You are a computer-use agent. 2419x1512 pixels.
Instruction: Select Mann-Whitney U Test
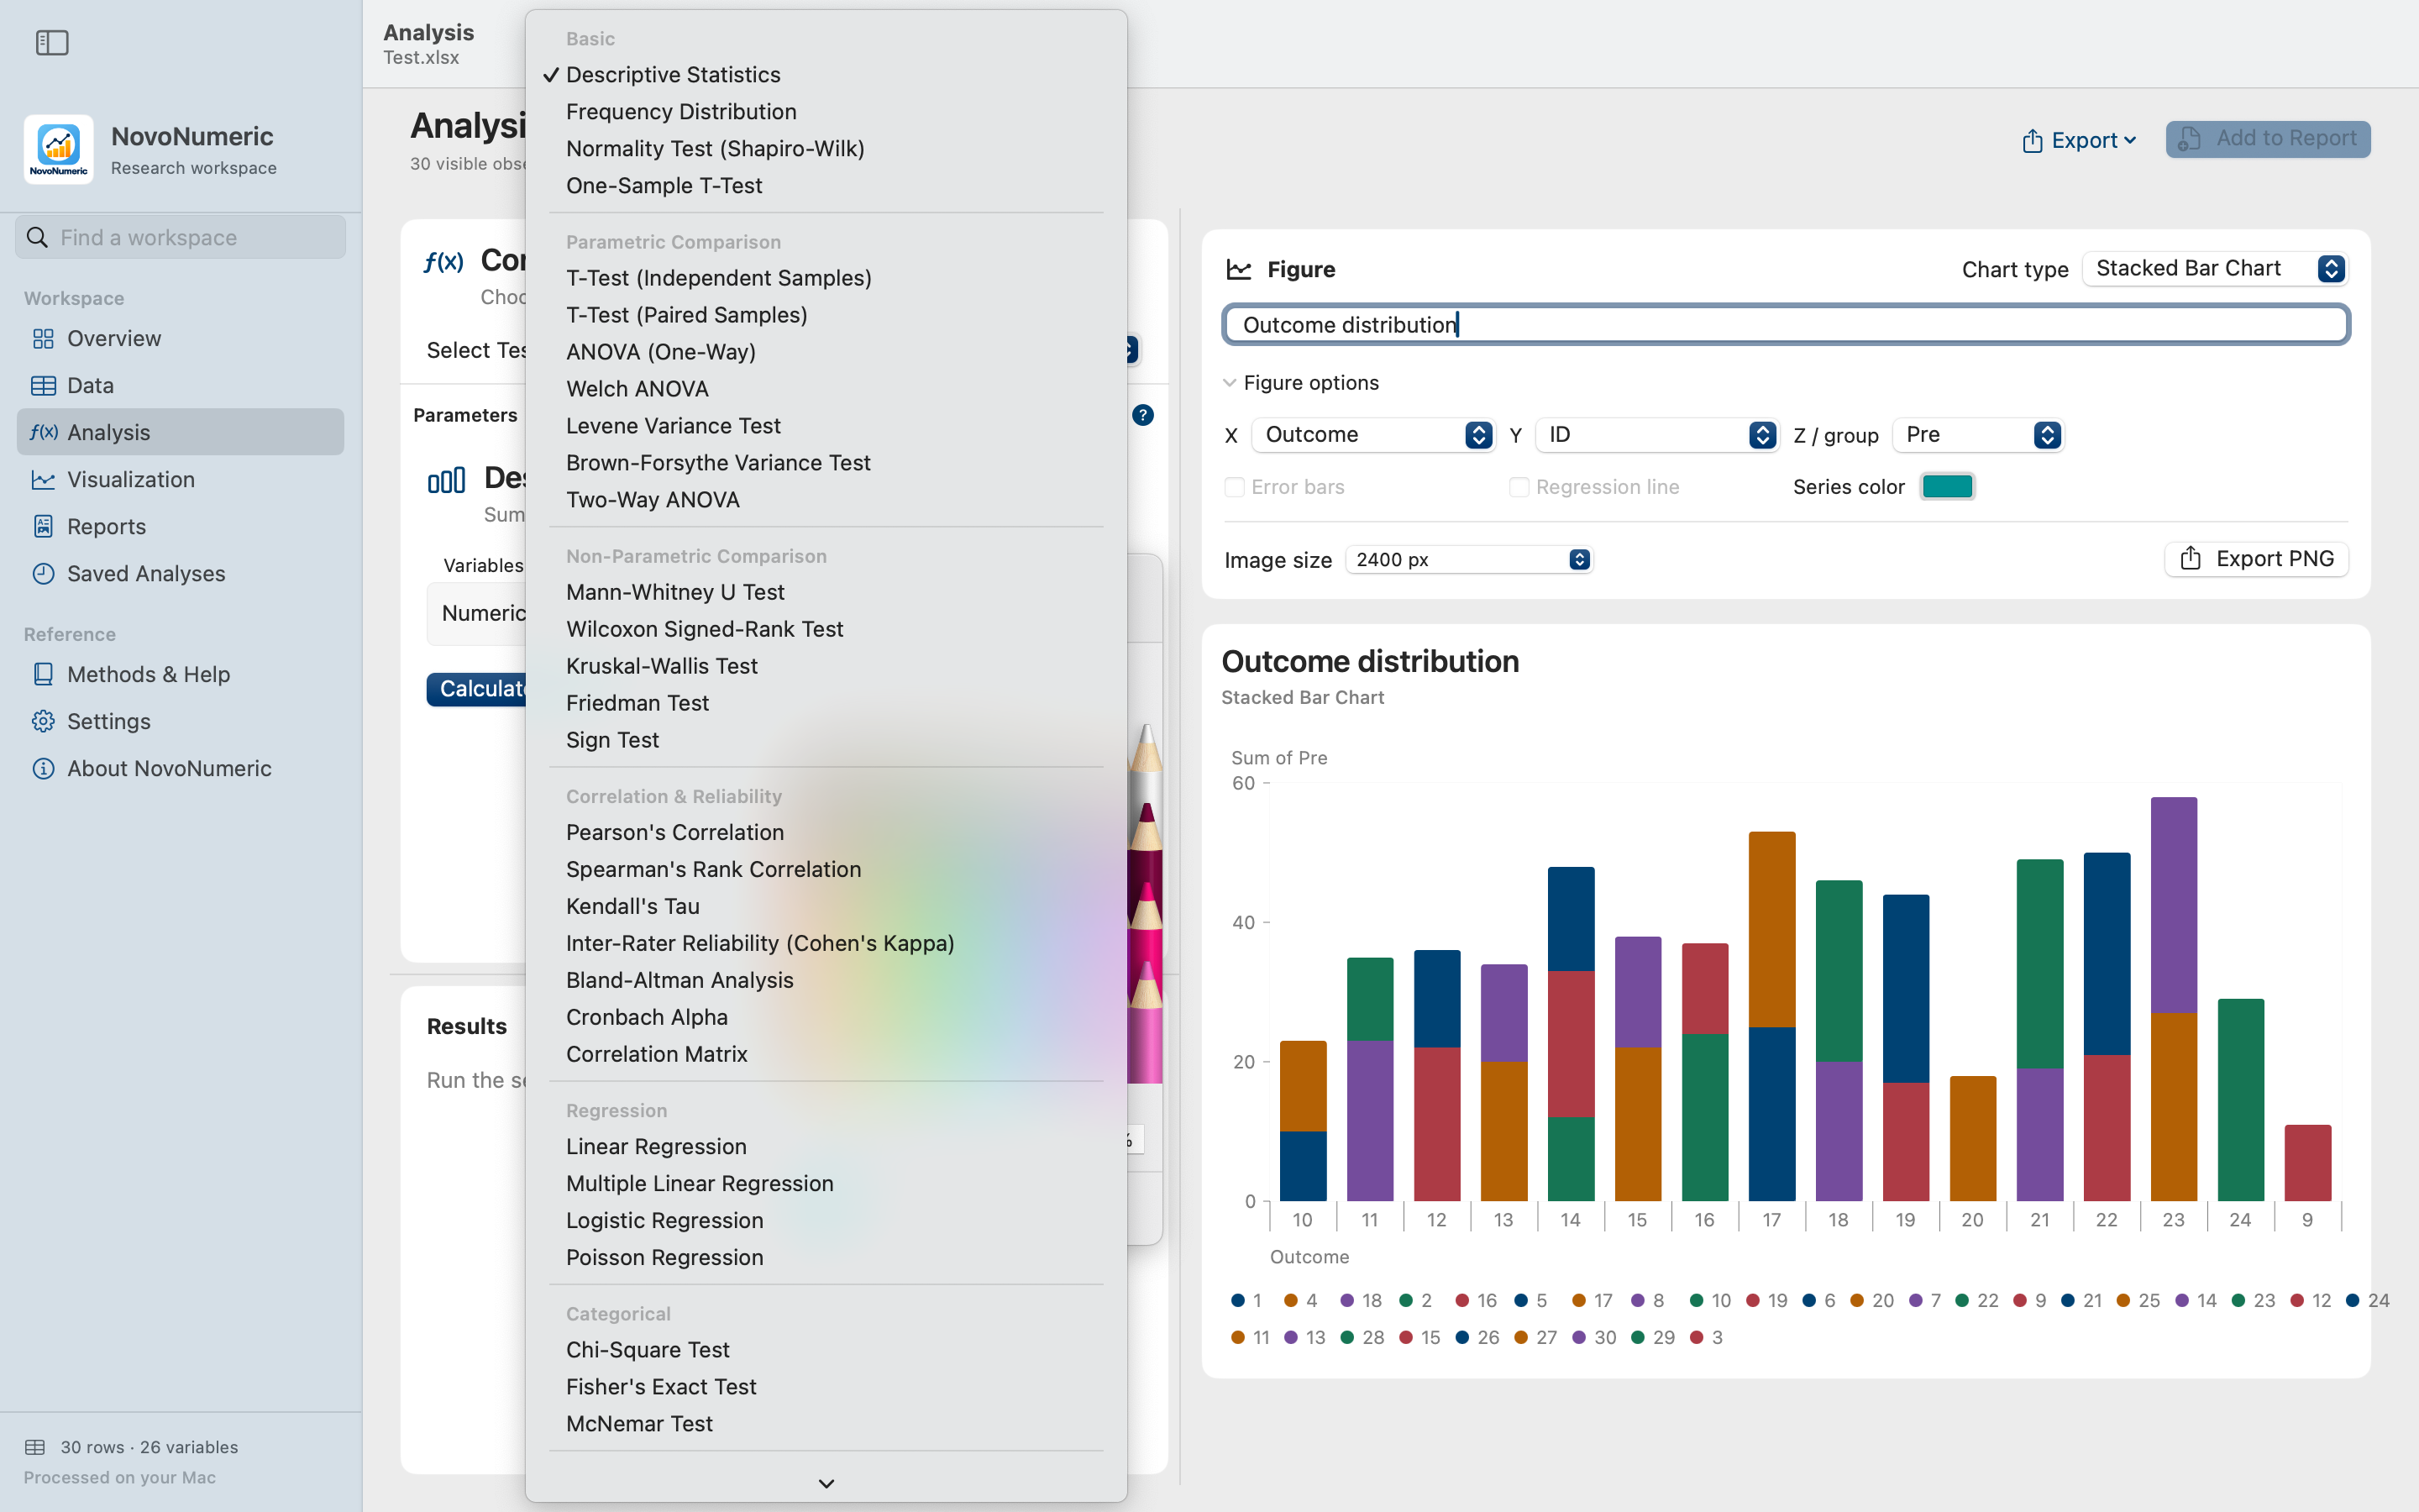coord(674,592)
